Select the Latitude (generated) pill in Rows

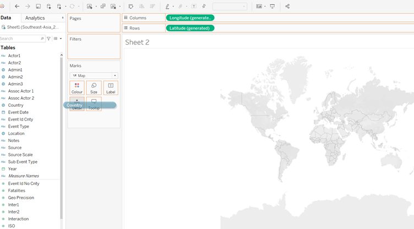tap(190, 28)
